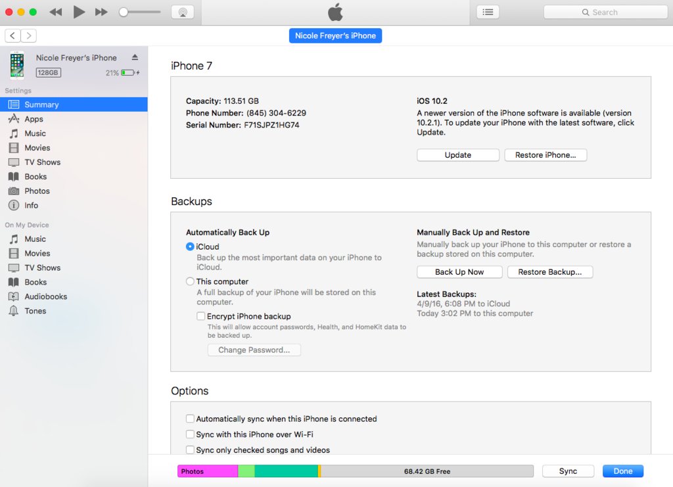This screenshot has width=673, height=487.
Task: Click Back Up Now button
Action: [459, 272]
